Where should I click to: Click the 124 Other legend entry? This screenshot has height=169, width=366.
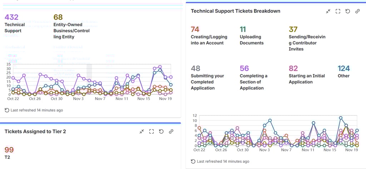pos(343,72)
